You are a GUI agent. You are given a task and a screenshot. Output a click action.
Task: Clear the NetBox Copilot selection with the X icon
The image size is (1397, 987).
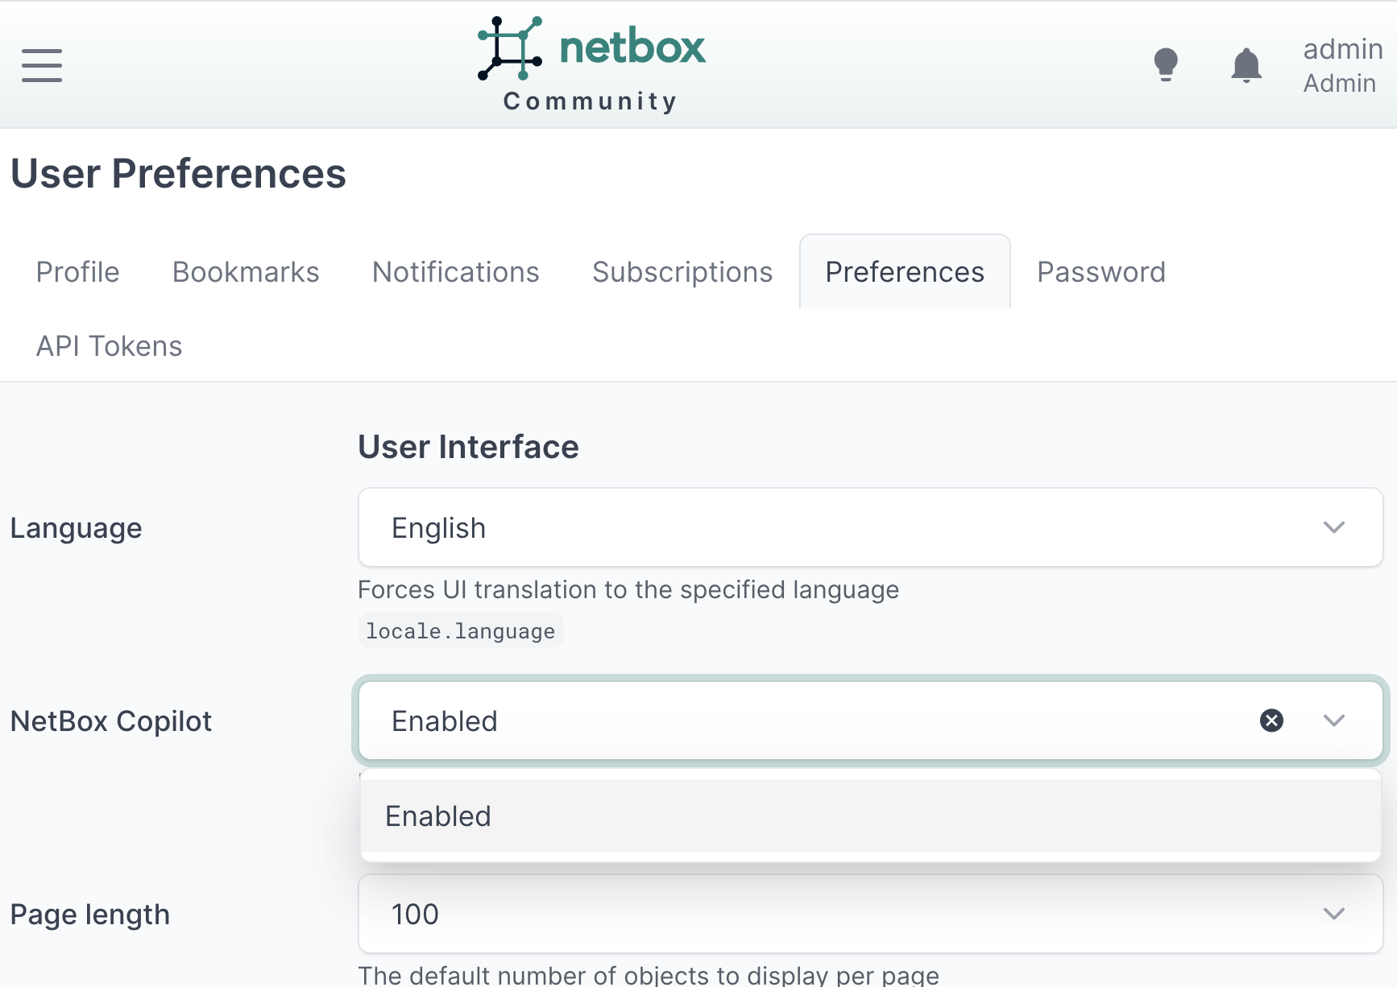1271,721
